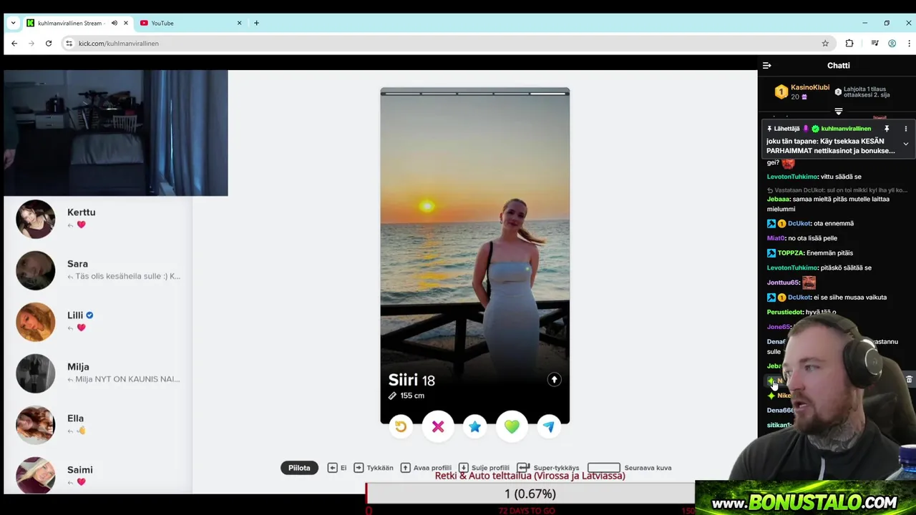
Task: Click the 'Vastataan DcUkot' reply reference
Action: (837, 190)
